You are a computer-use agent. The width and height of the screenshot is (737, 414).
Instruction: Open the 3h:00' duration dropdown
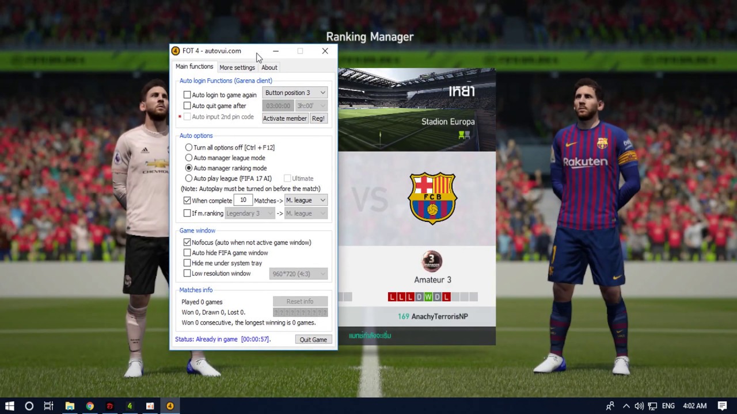(311, 106)
